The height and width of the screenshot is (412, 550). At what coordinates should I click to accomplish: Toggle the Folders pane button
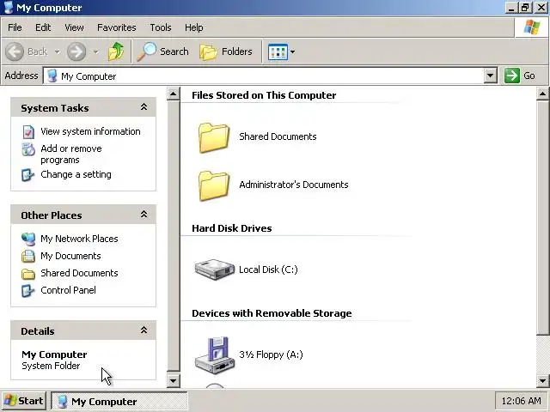click(226, 51)
